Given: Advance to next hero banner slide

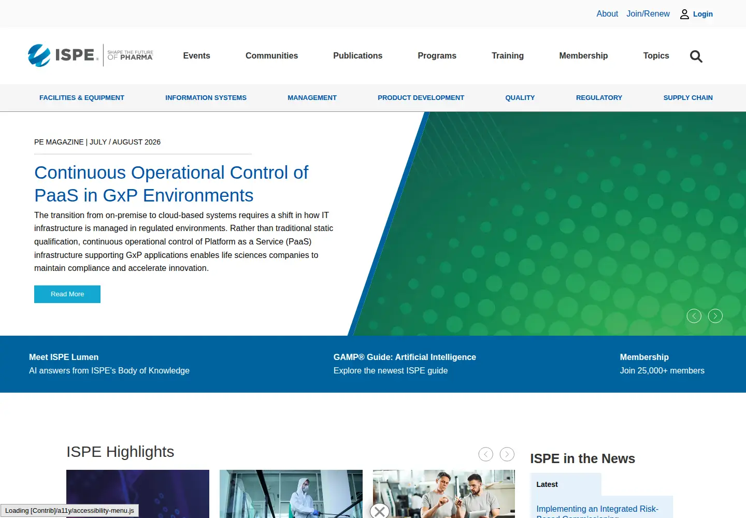Looking at the screenshot, I should (715, 316).
